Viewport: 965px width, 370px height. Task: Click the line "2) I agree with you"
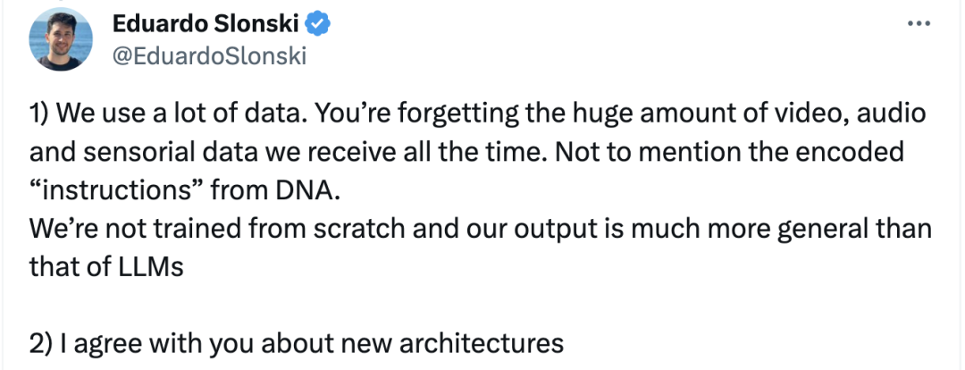(296, 343)
